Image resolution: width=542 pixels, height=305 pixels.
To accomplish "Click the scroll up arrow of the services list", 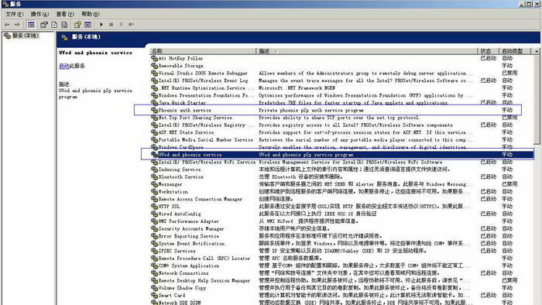I will [537, 51].
